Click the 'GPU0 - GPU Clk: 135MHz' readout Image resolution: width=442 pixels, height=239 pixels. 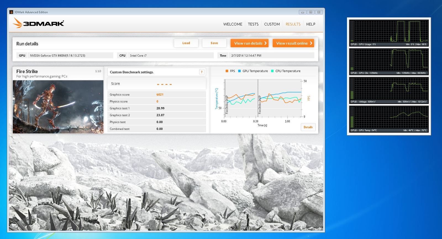click(x=364, y=73)
